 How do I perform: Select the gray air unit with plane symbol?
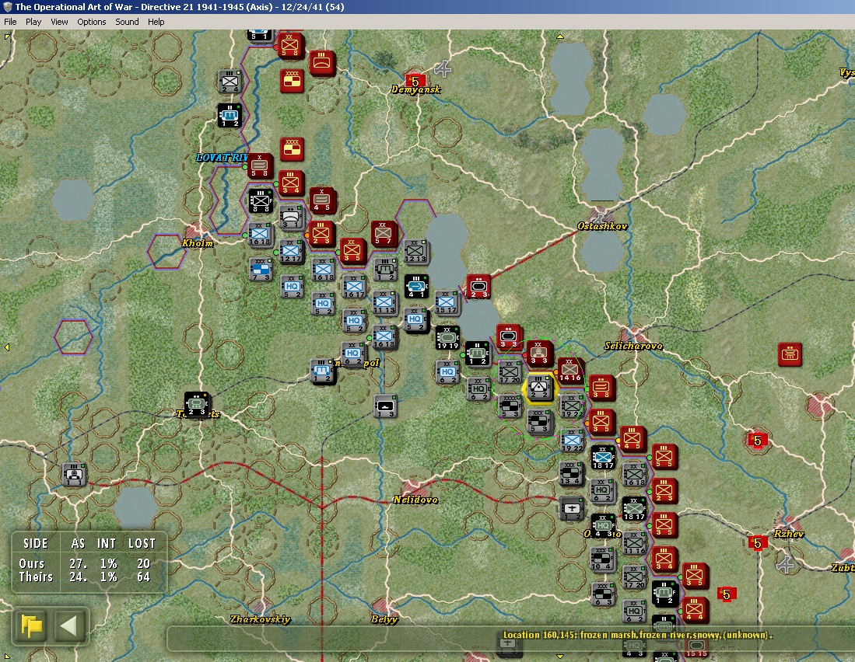[x=572, y=508]
